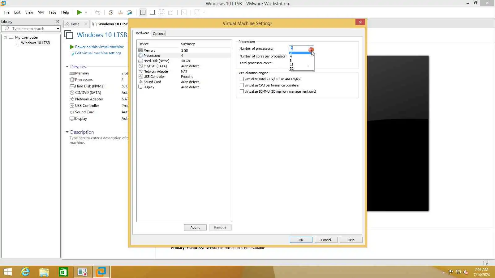This screenshot has width=495, height=278.
Task: Click Edit virtual machine settings link
Action: (98, 53)
